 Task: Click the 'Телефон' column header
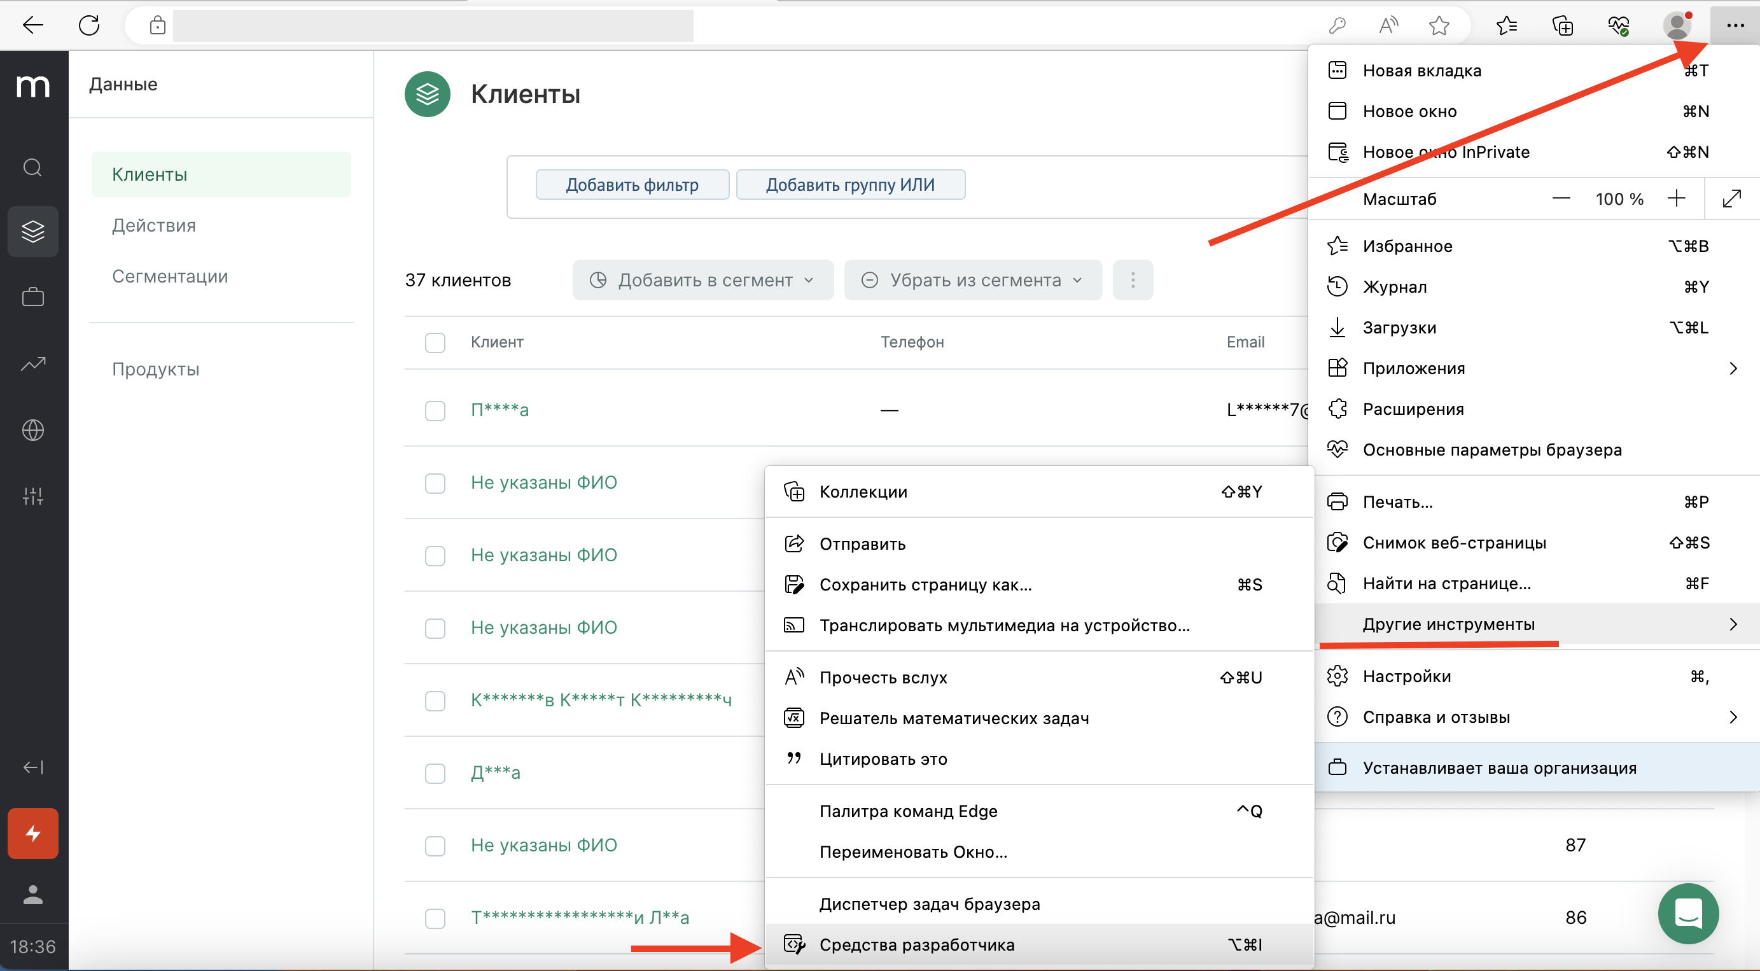[912, 342]
